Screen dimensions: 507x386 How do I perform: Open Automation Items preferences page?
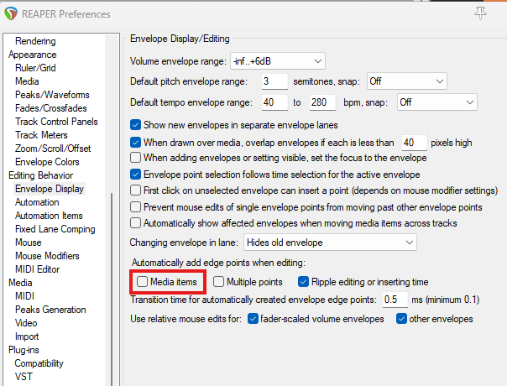(x=49, y=216)
